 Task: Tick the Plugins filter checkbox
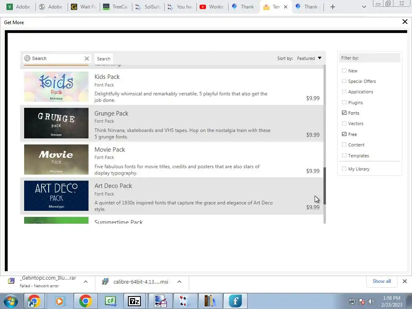point(344,102)
